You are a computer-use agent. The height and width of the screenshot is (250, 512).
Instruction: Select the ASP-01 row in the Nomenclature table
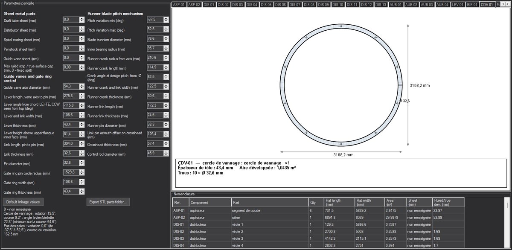(318, 210)
